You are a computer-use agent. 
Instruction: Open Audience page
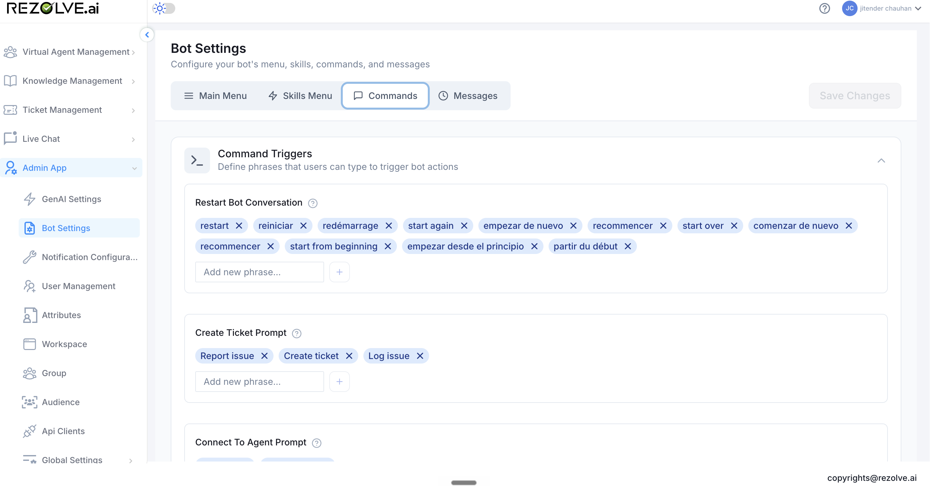click(79, 402)
